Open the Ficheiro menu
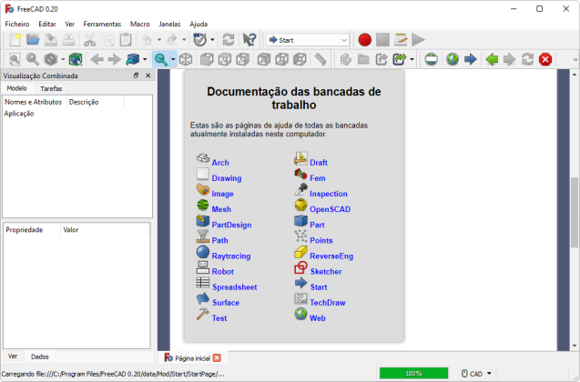The image size is (580, 382). click(x=17, y=24)
